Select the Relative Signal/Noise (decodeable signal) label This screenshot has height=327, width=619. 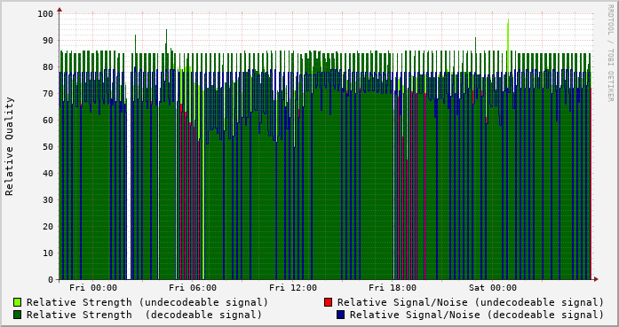[477, 315]
